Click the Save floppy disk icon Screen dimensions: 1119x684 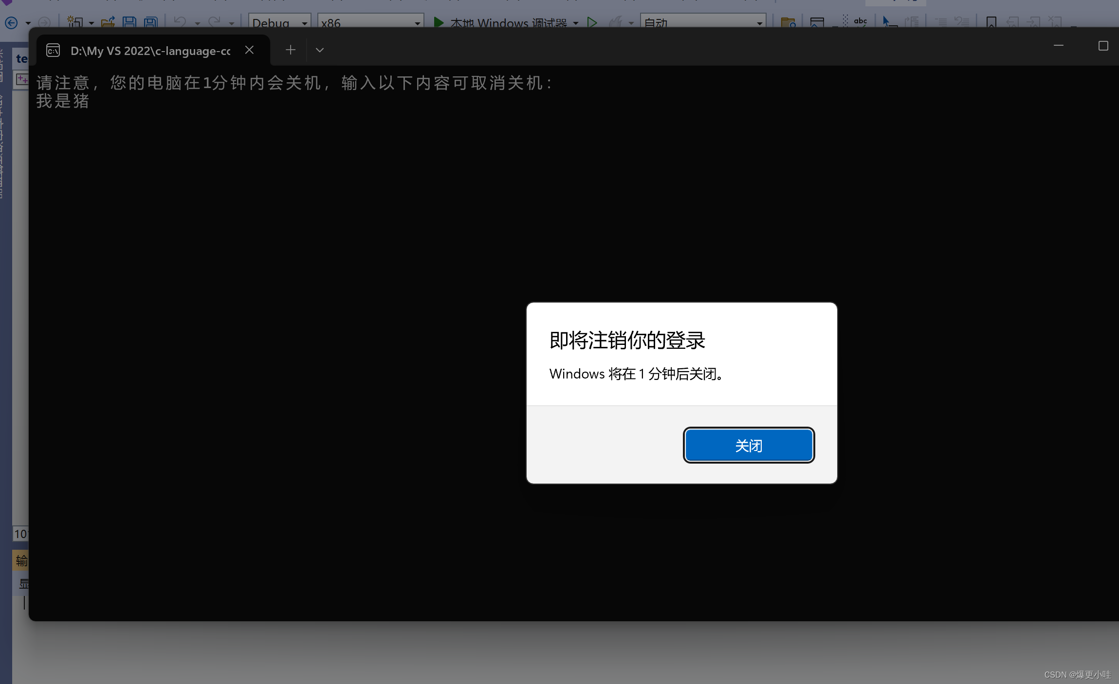click(x=129, y=22)
